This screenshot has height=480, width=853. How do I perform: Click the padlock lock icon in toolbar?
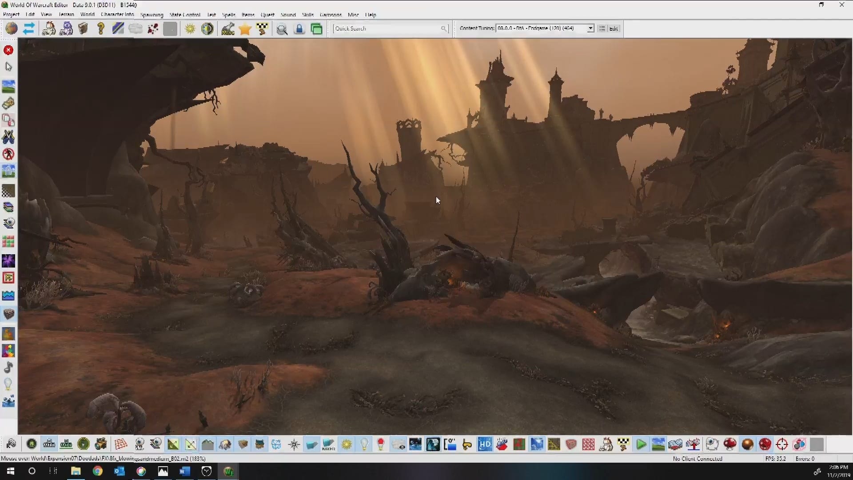click(299, 29)
